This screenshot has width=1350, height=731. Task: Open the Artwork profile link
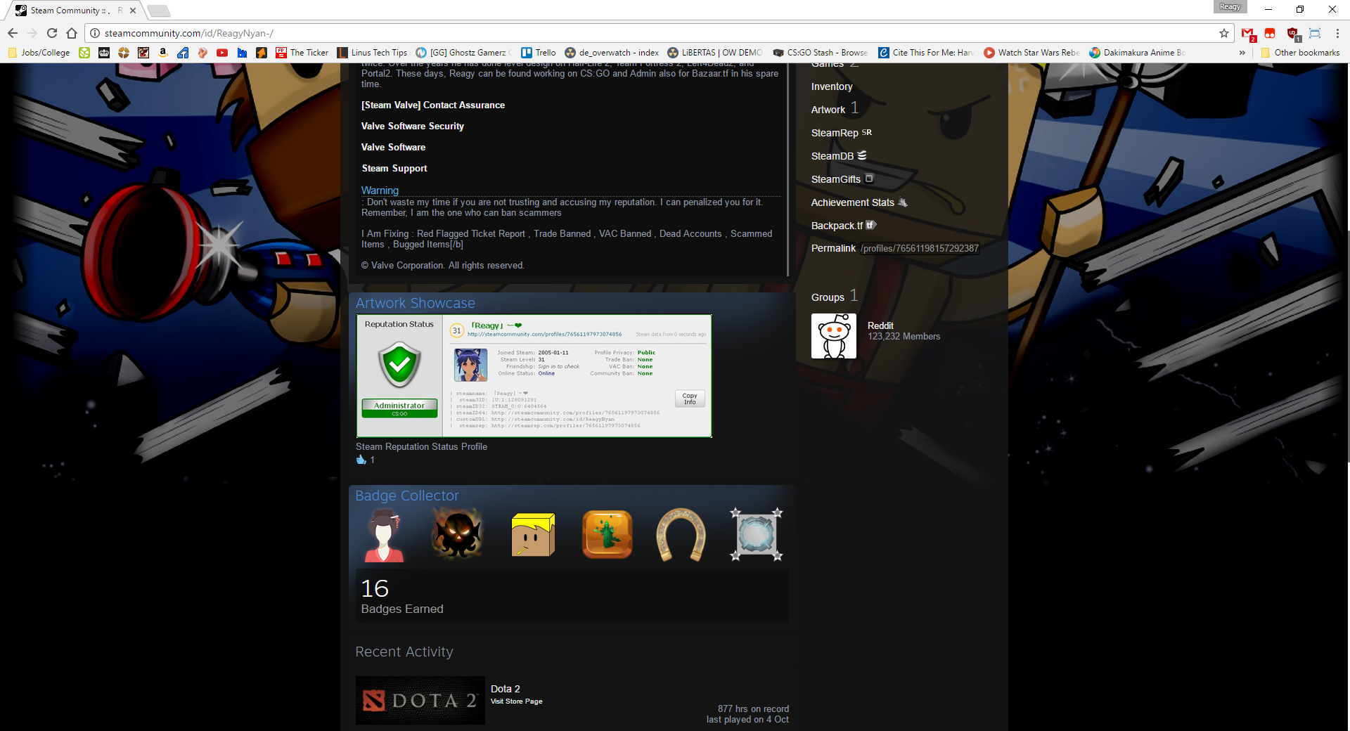828,110
